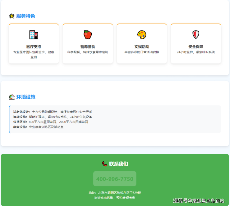Click the paint palette icon for 文娱活动
The image size is (230, 206).
click(142, 35)
